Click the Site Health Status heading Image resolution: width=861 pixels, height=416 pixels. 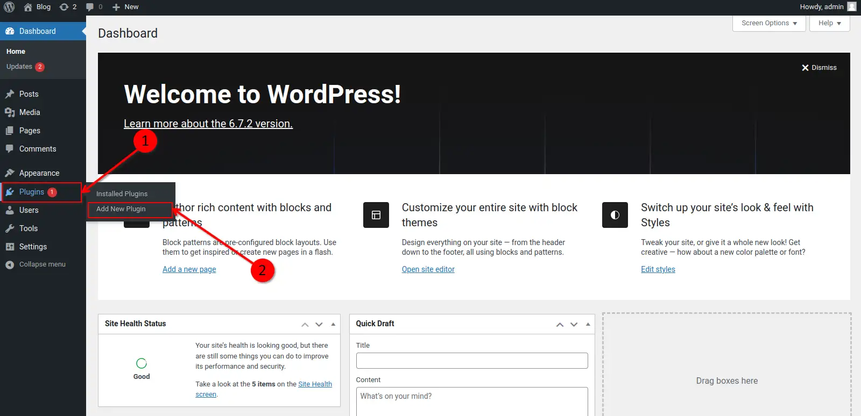point(136,324)
